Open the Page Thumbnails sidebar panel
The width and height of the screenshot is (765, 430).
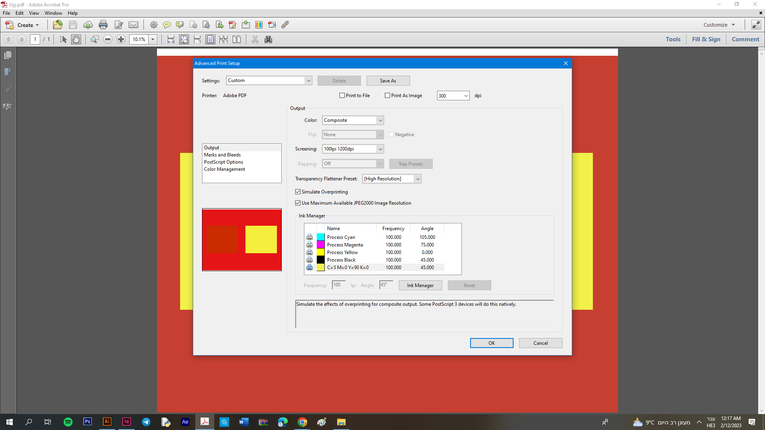coord(8,55)
